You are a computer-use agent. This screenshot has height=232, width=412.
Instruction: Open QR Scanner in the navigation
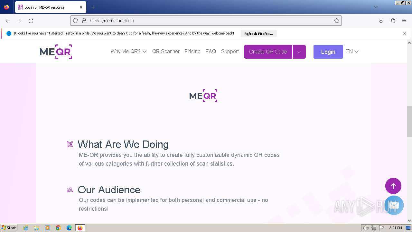tap(166, 52)
